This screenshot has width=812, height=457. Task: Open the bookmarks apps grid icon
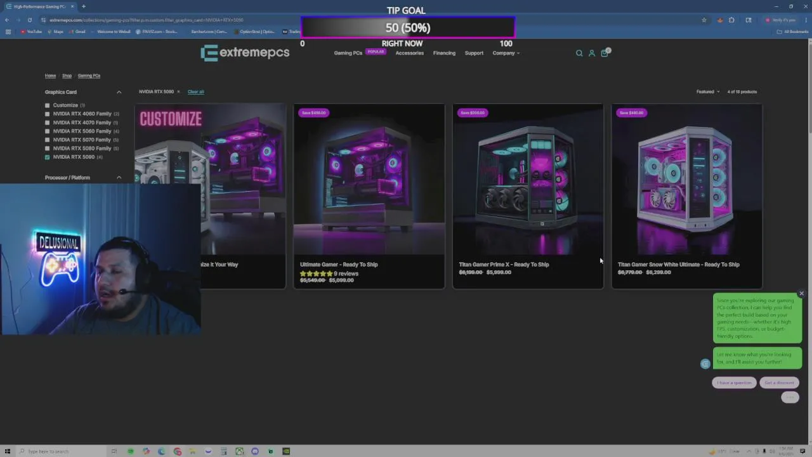[8, 31]
